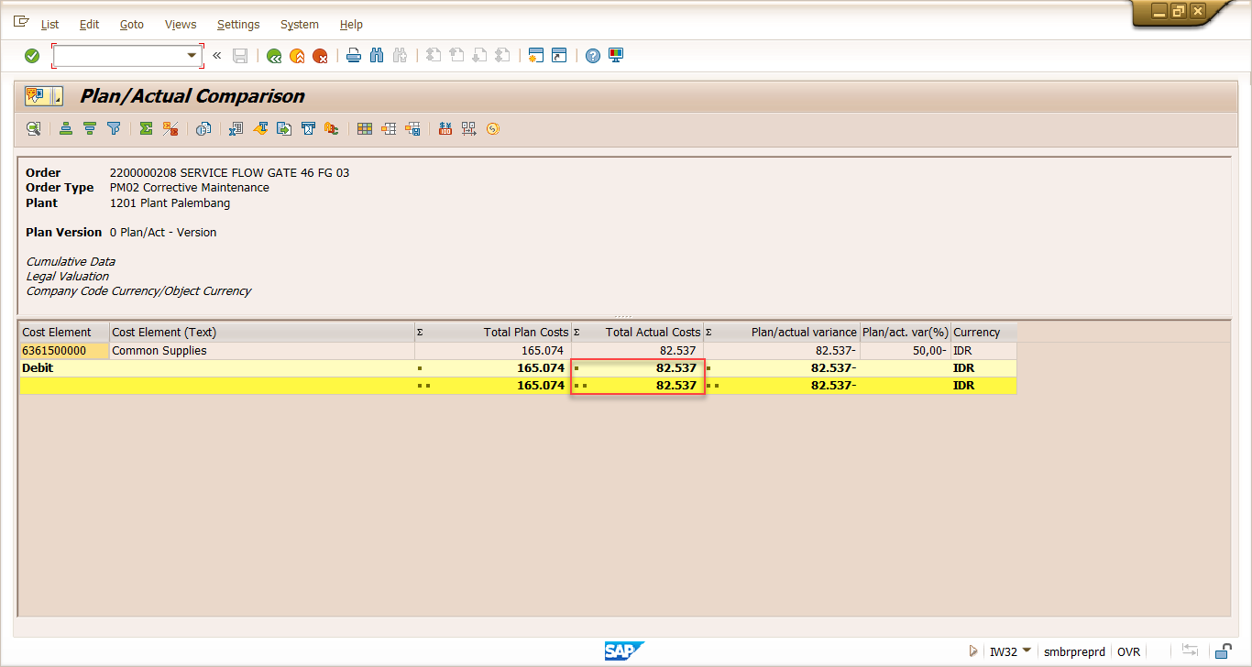
Task: Toggle OVR insert/overwrite mode in status bar
Action: [x=1128, y=651]
